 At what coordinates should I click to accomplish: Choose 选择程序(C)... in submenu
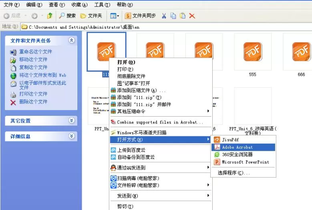coord(244,173)
